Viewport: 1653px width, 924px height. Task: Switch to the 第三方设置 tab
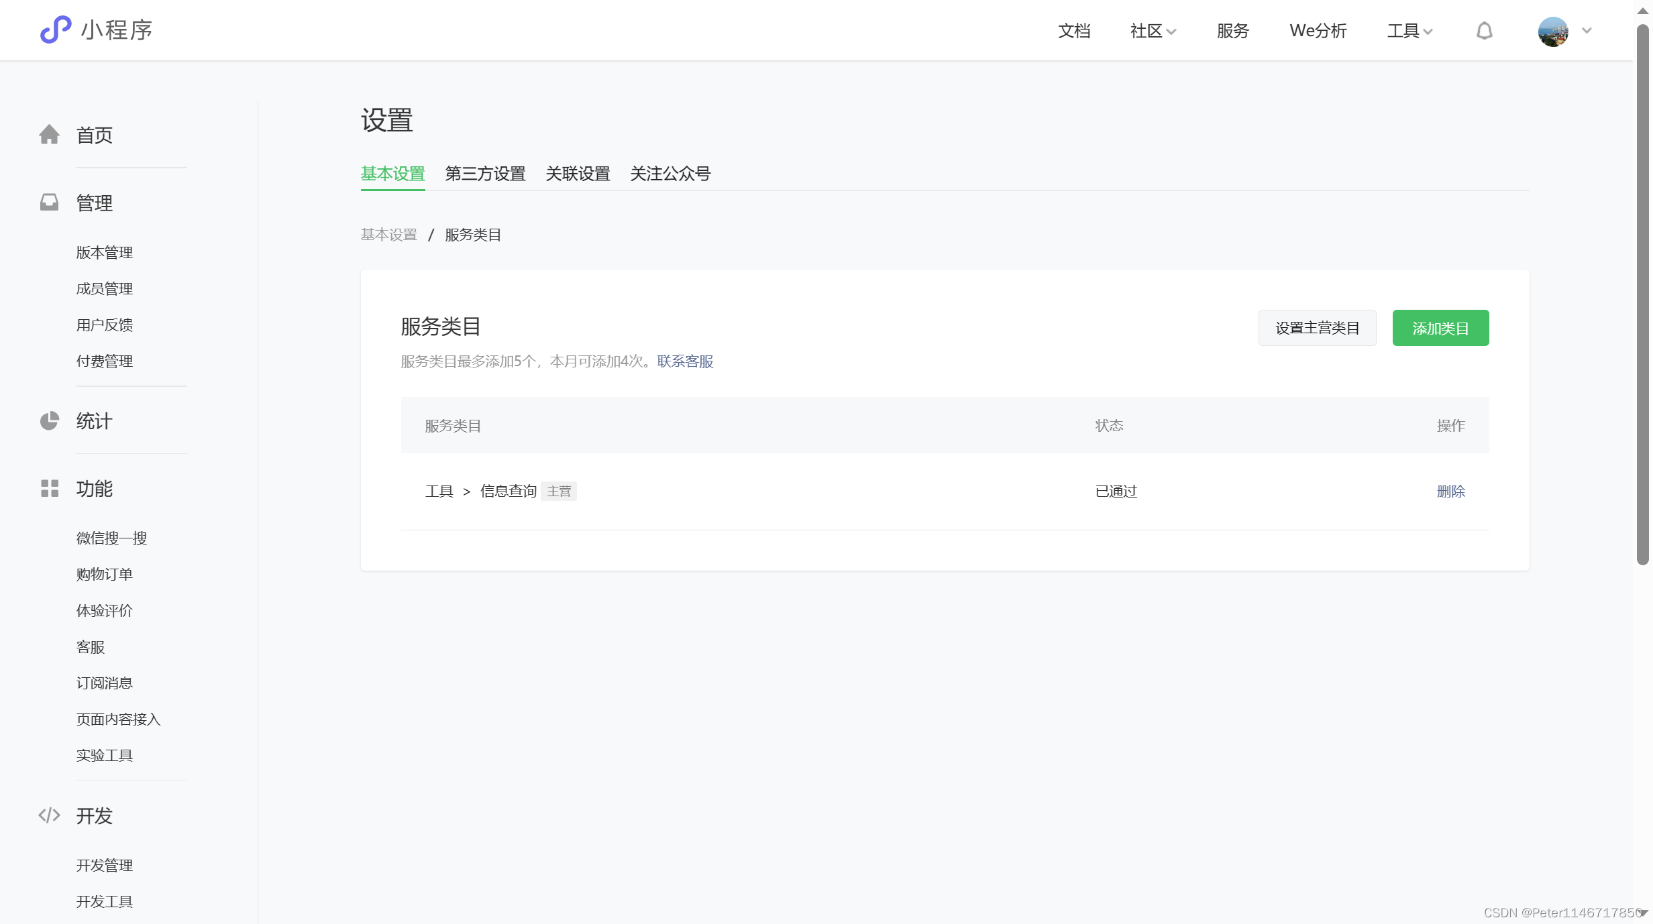(485, 174)
